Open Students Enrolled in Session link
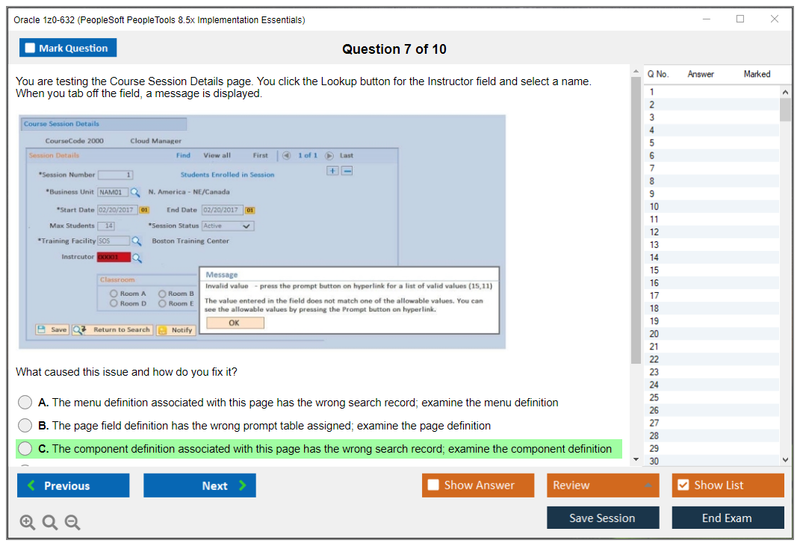Image resolution: width=803 pixels, height=549 pixels. coord(228,173)
